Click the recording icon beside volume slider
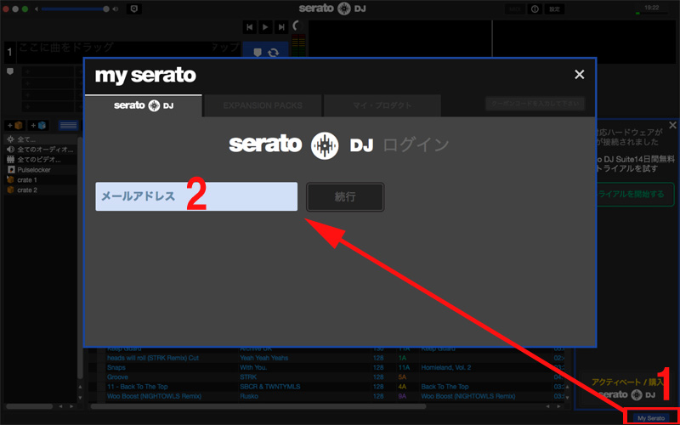 (x=133, y=8)
